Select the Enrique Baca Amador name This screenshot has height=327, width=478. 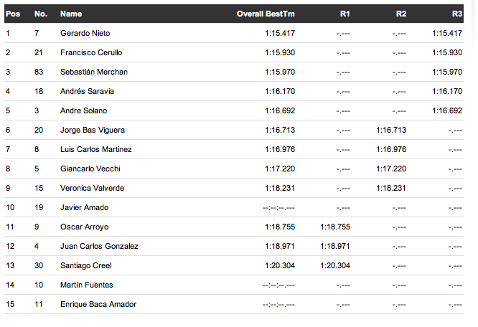(x=98, y=304)
